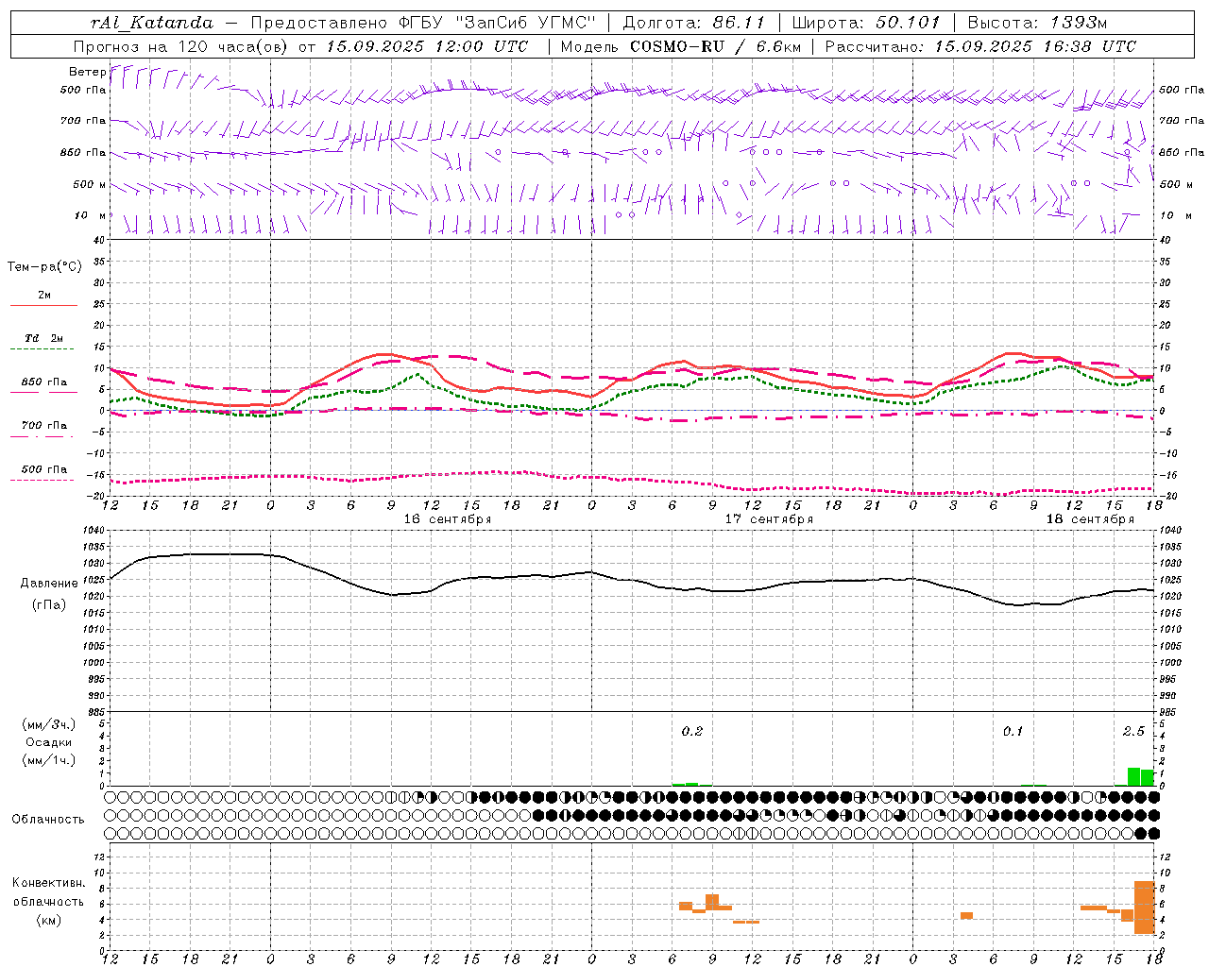This screenshot has width=1209, height=967.
Task: Click the Td 2м dew point legend entry
Action: point(43,338)
